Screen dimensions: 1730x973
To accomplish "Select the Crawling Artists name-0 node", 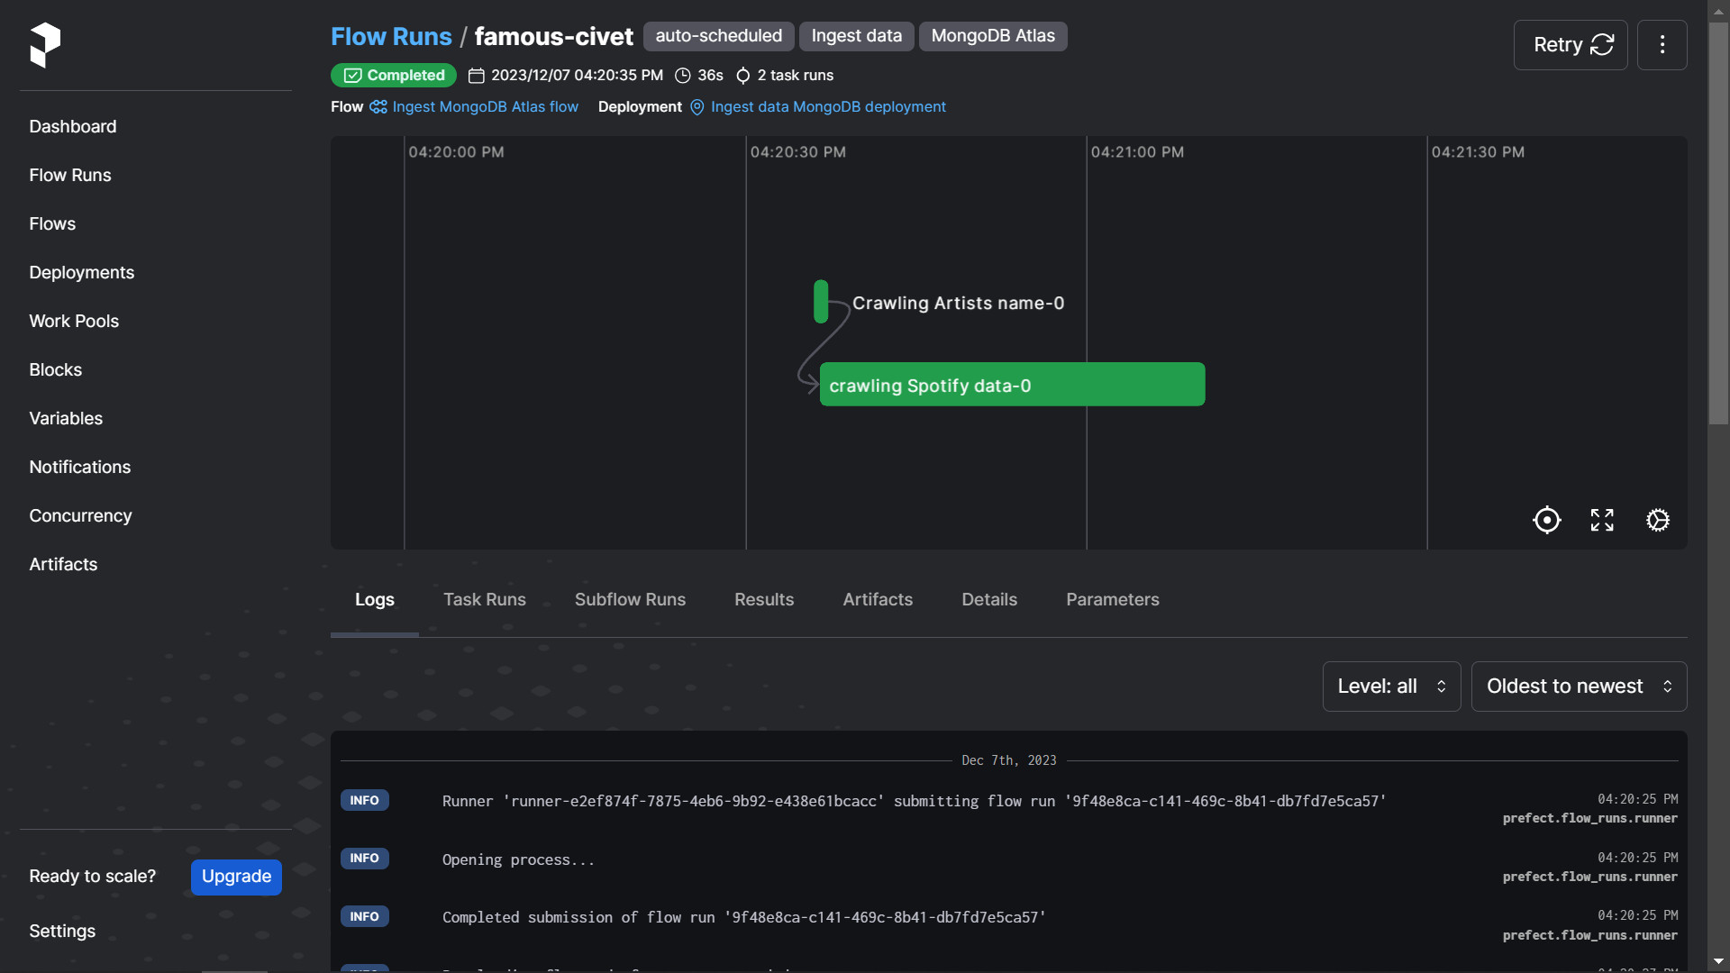I will (x=821, y=302).
